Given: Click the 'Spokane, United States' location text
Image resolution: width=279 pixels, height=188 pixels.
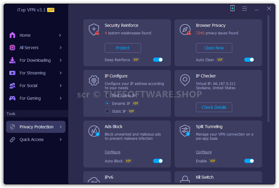Looking at the screenshot, I should [216, 88].
